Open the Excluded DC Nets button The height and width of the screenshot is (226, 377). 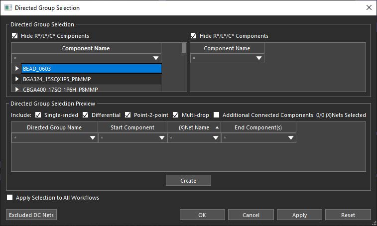pyautogui.click(x=31, y=215)
